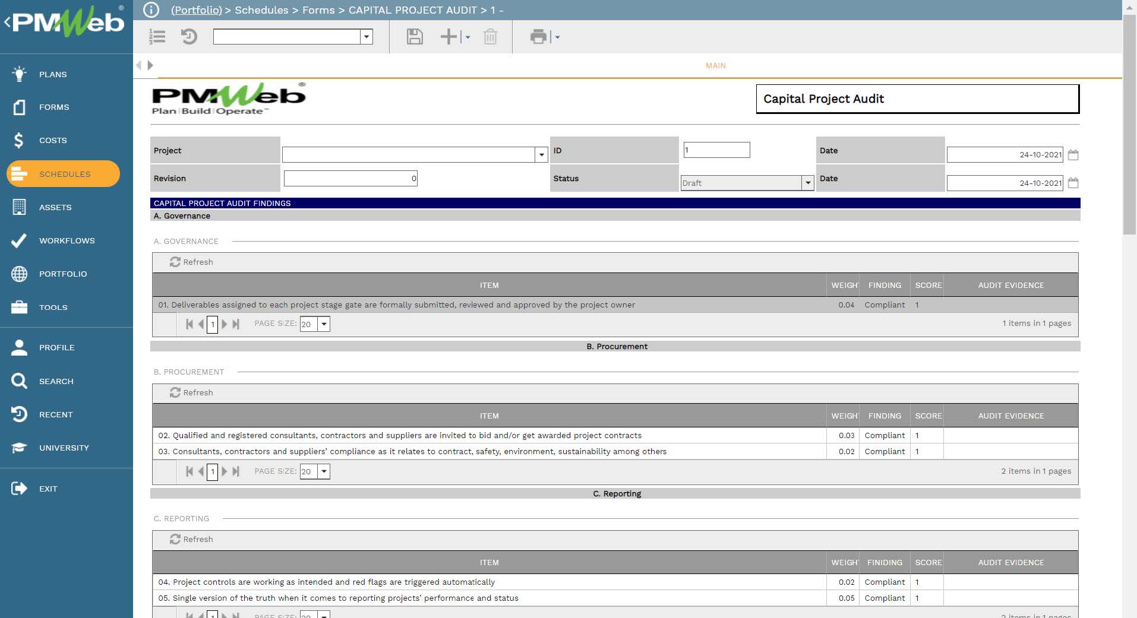Click the first Date field showing 24-10-2021

pos(1005,155)
